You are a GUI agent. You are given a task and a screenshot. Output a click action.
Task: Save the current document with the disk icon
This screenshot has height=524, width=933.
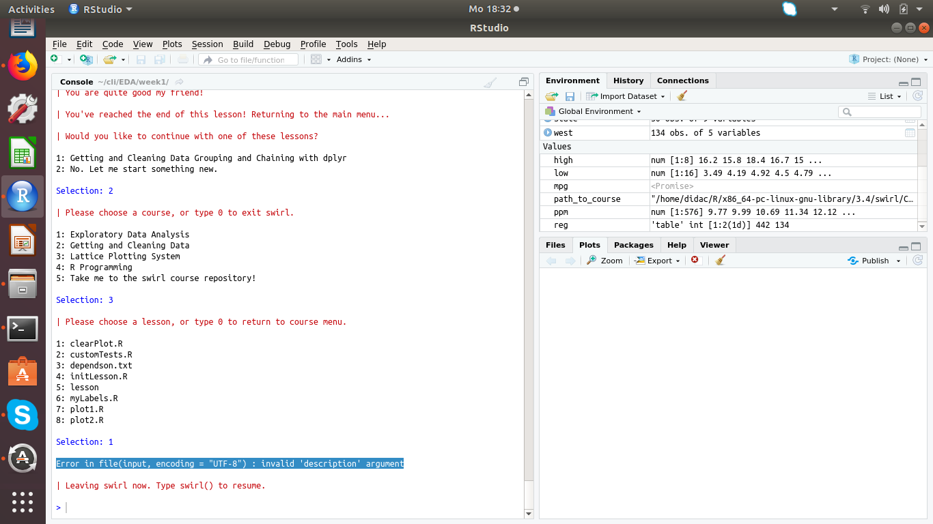pos(141,59)
